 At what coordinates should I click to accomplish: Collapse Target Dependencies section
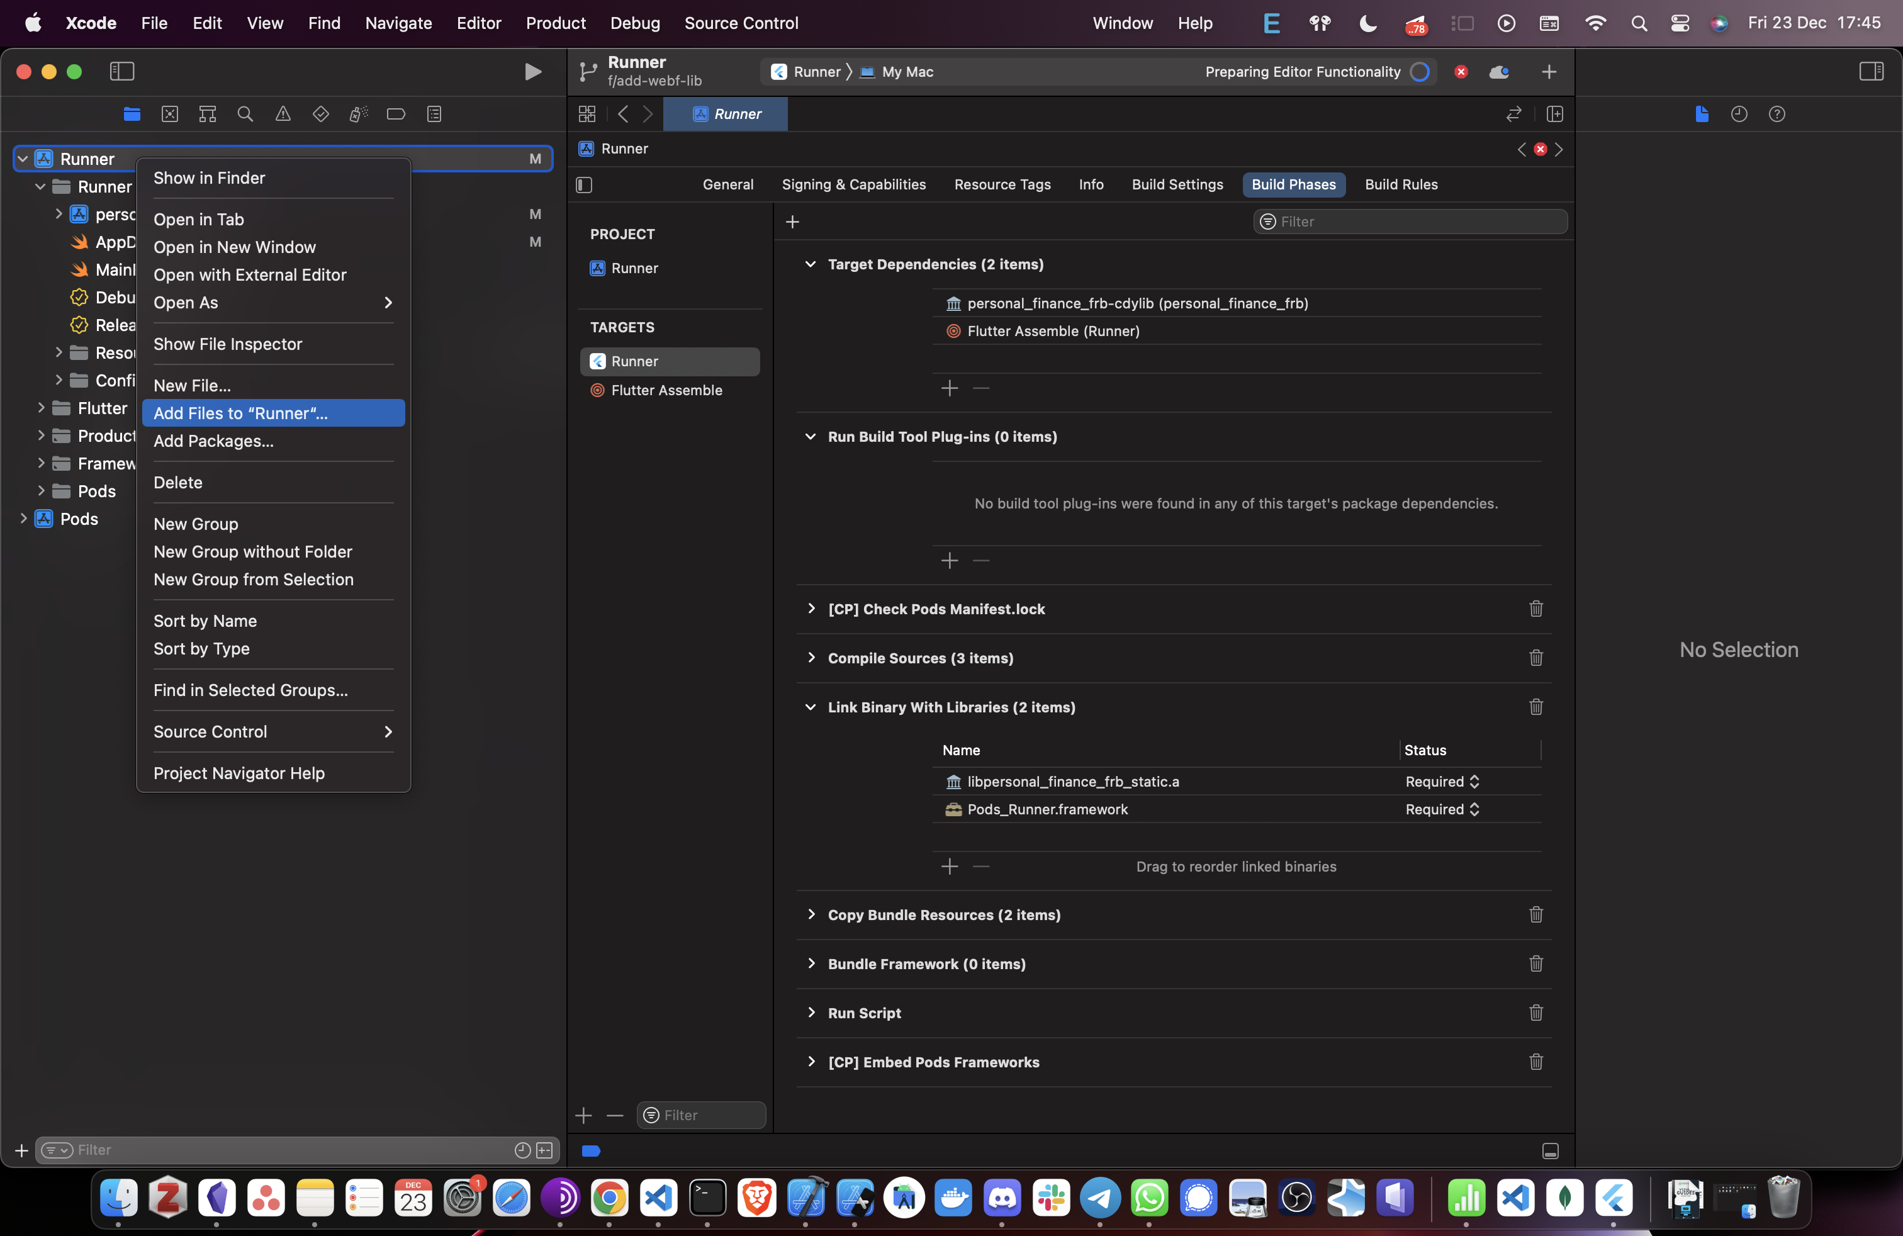coord(810,264)
